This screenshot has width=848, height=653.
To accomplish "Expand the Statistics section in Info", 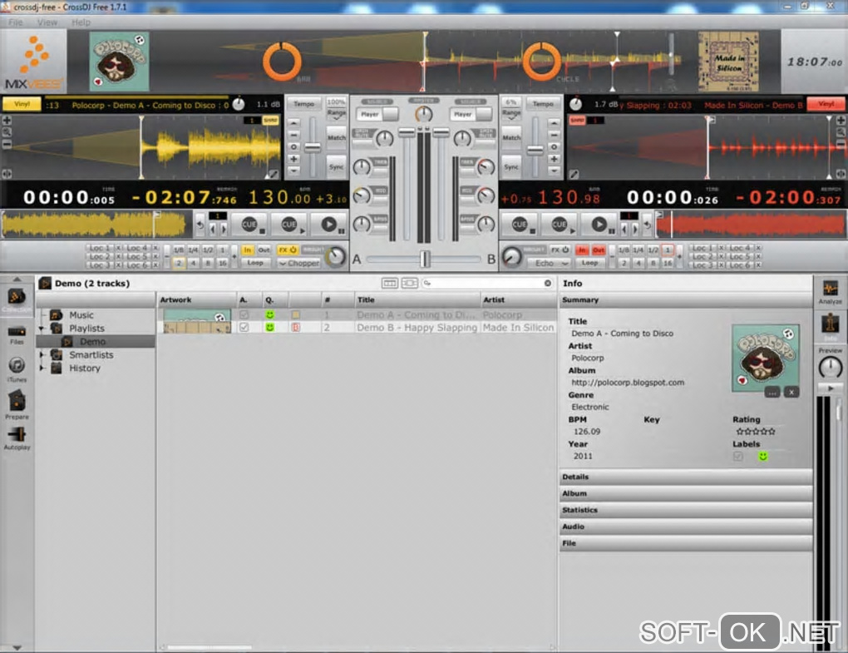I will (x=685, y=510).
